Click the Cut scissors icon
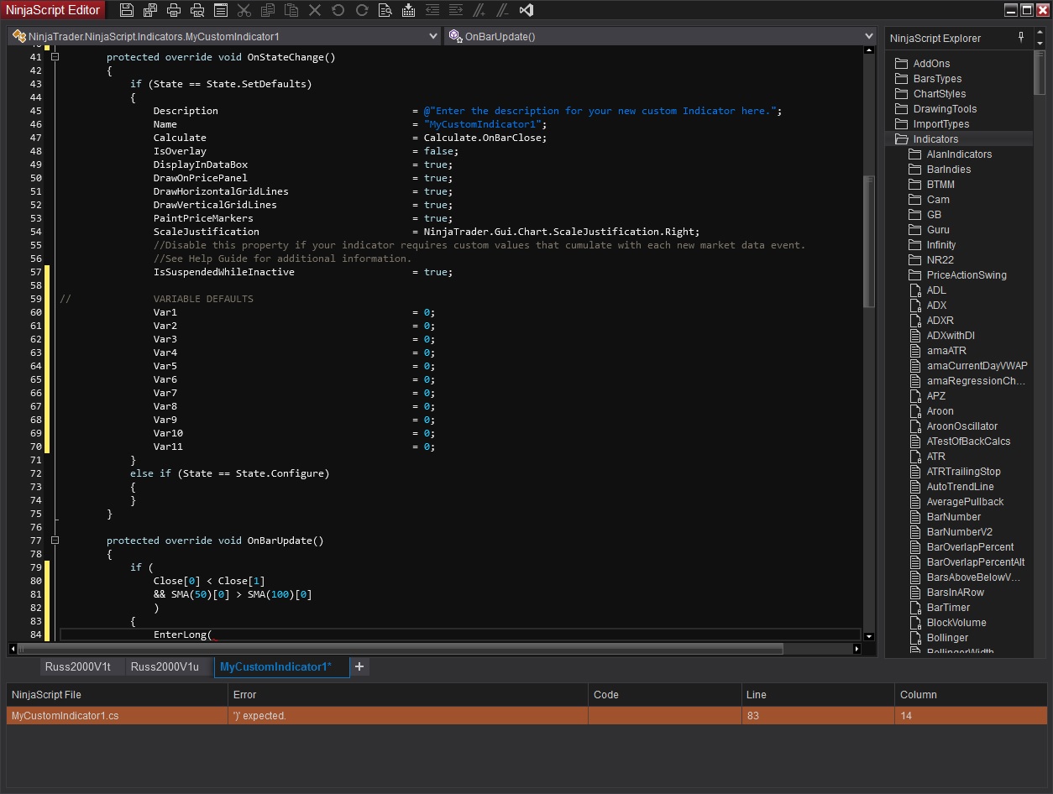Viewport: 1053px width, 794px height. point(244,11)
